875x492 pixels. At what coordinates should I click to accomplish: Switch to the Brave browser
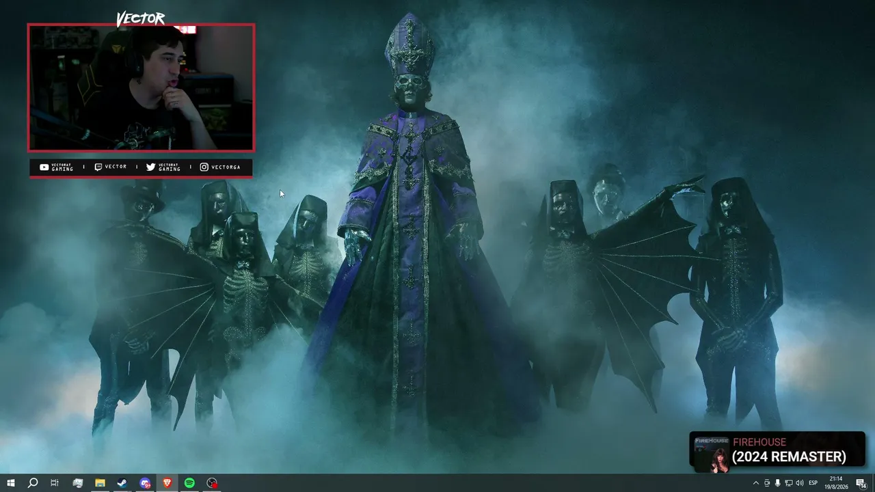coord(167,483)
